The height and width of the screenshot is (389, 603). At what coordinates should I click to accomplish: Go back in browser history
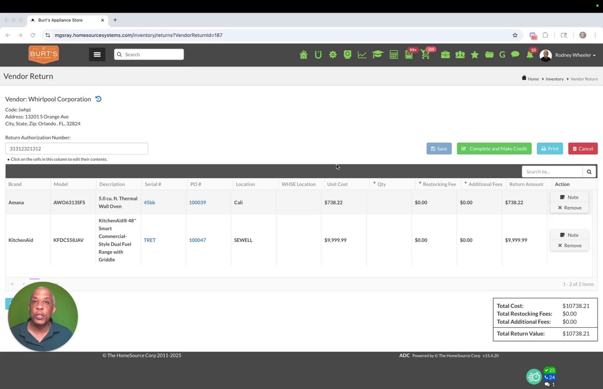8,35
